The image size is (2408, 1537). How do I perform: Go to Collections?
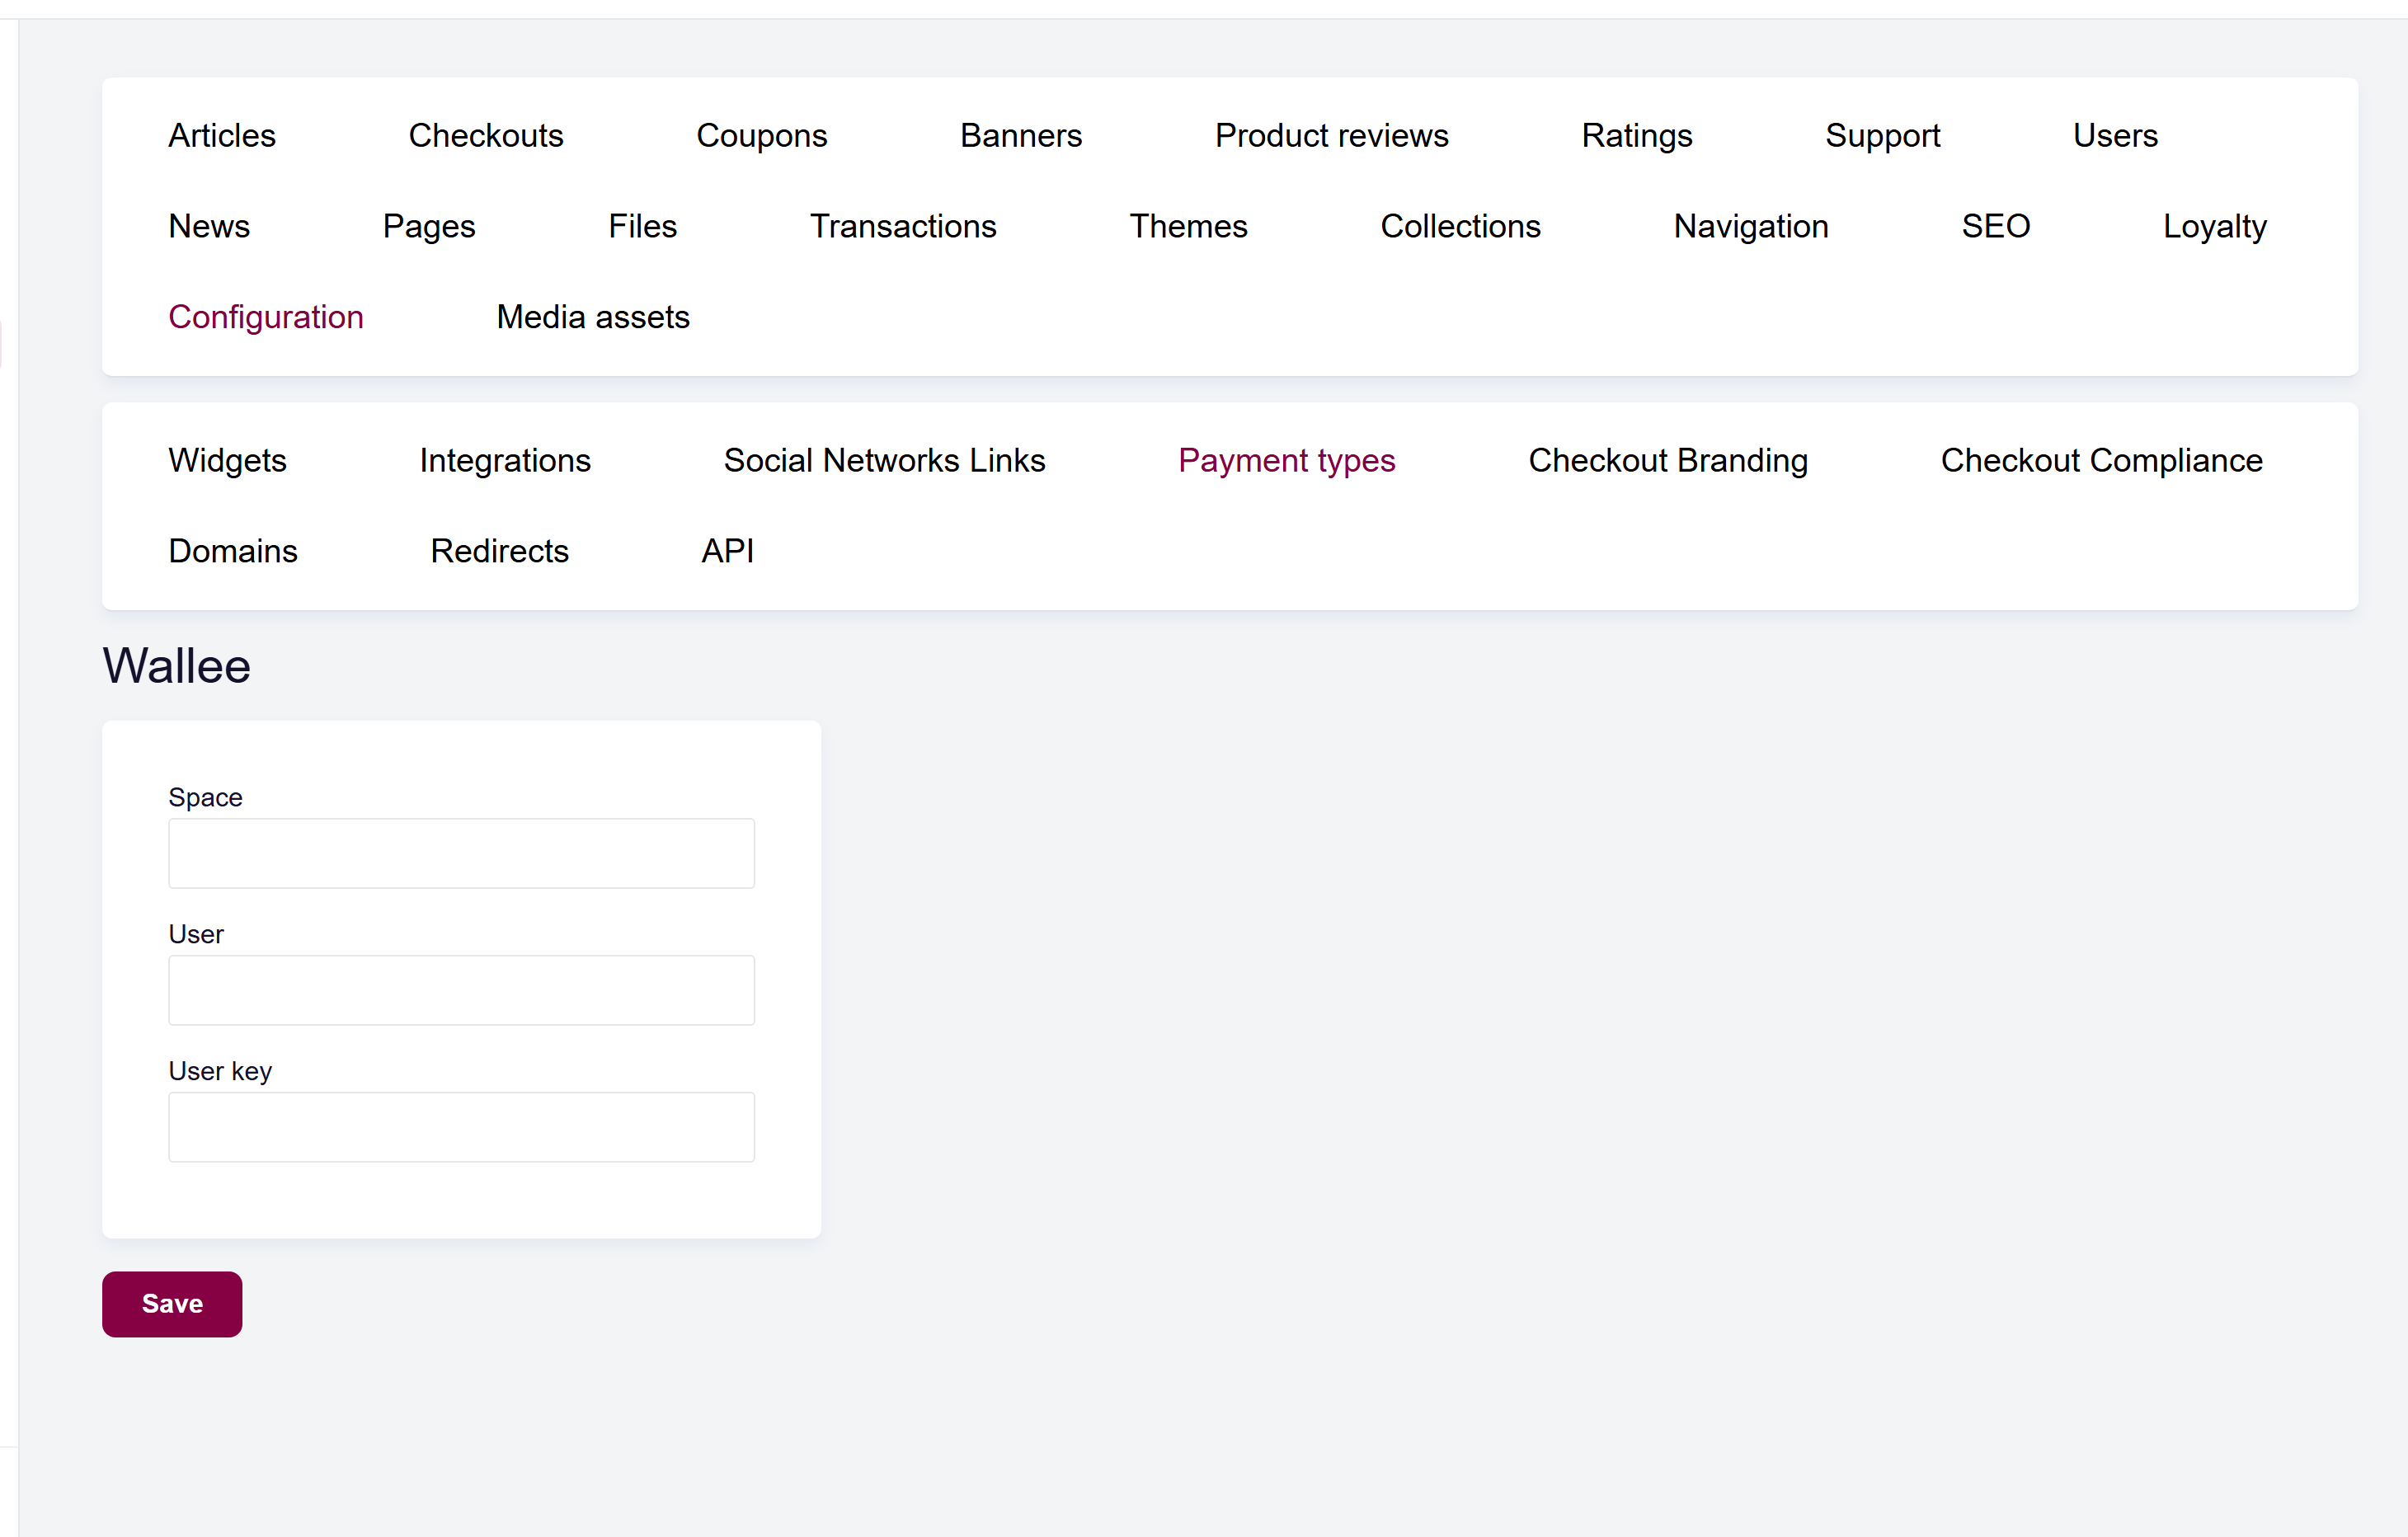[x=1460, y=226]
